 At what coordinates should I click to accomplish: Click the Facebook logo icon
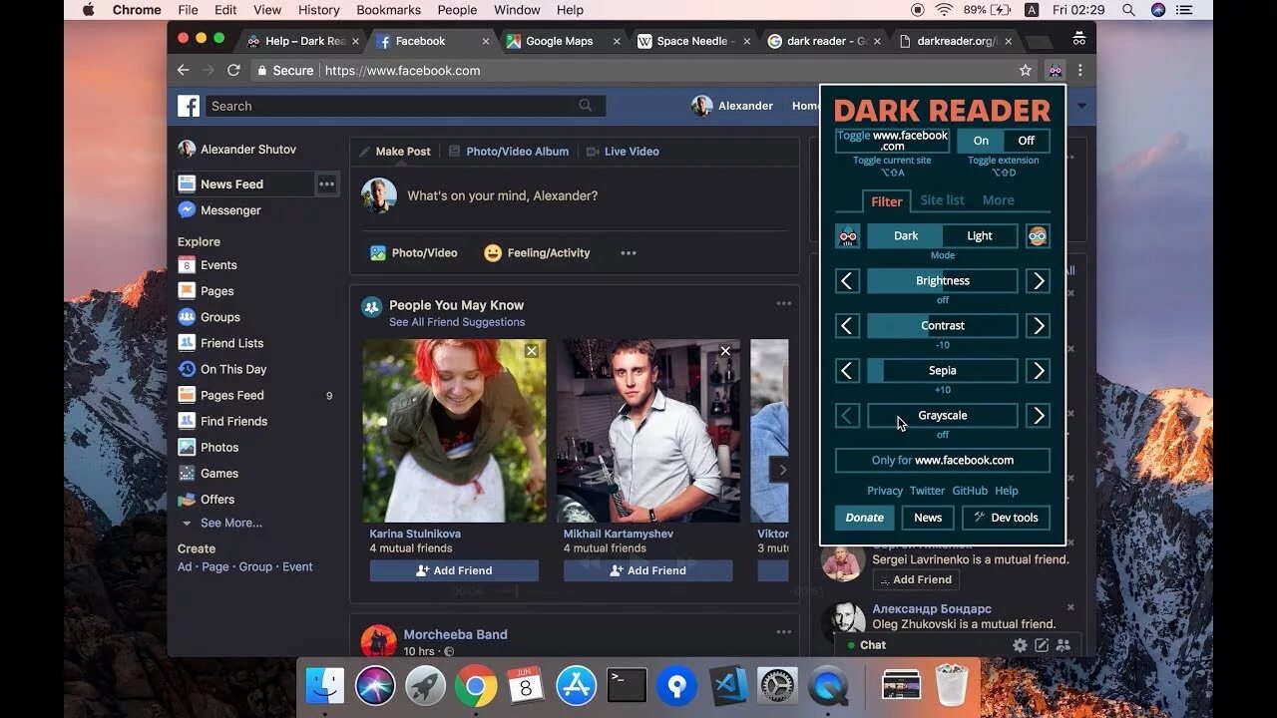click(x=189, y=106)
